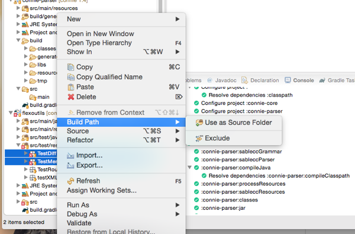
Task: Click the Exclude icon in submenu
Action: [199, 138]
